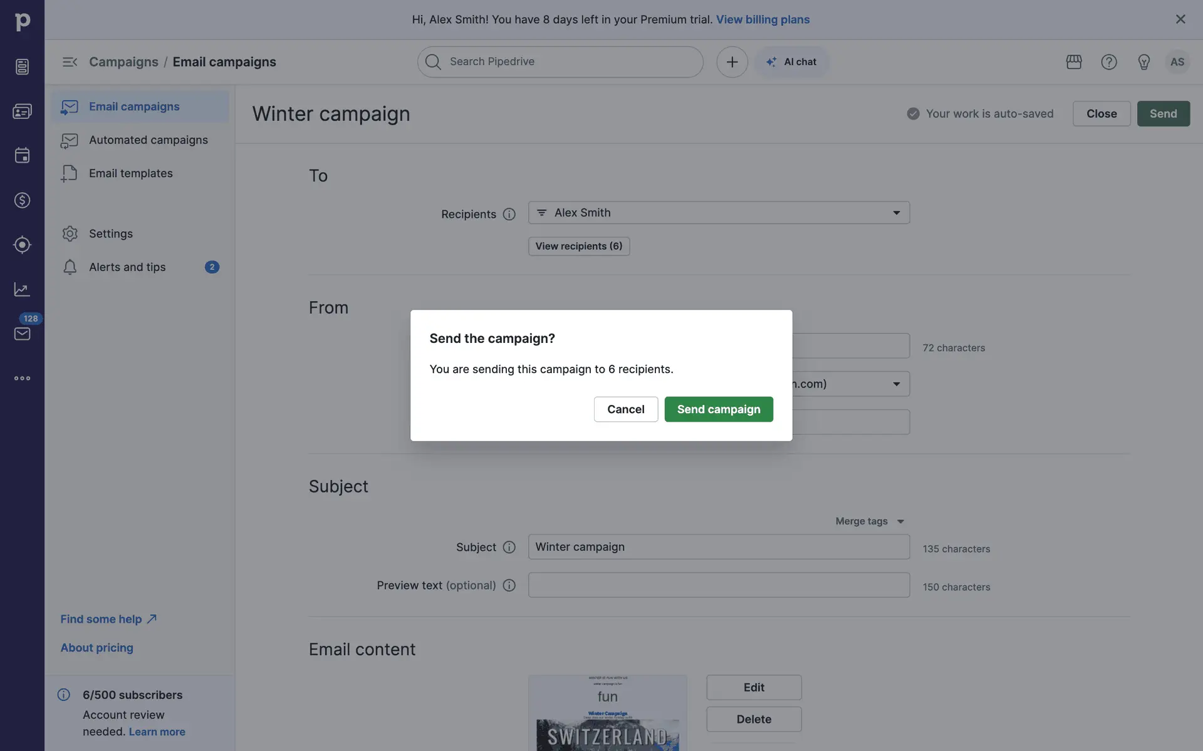
Task: Open the mail inbox icon with 128 badge
Action: pyautogui.click(x=22, y=334)
